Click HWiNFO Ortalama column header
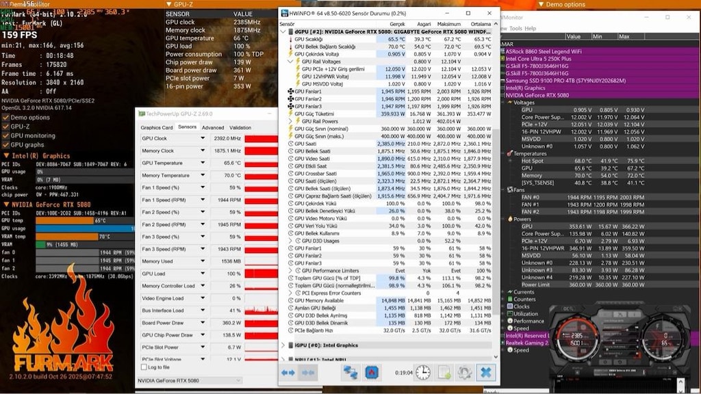The width and height of the screenshot is (701, 394). coord(480,24)
